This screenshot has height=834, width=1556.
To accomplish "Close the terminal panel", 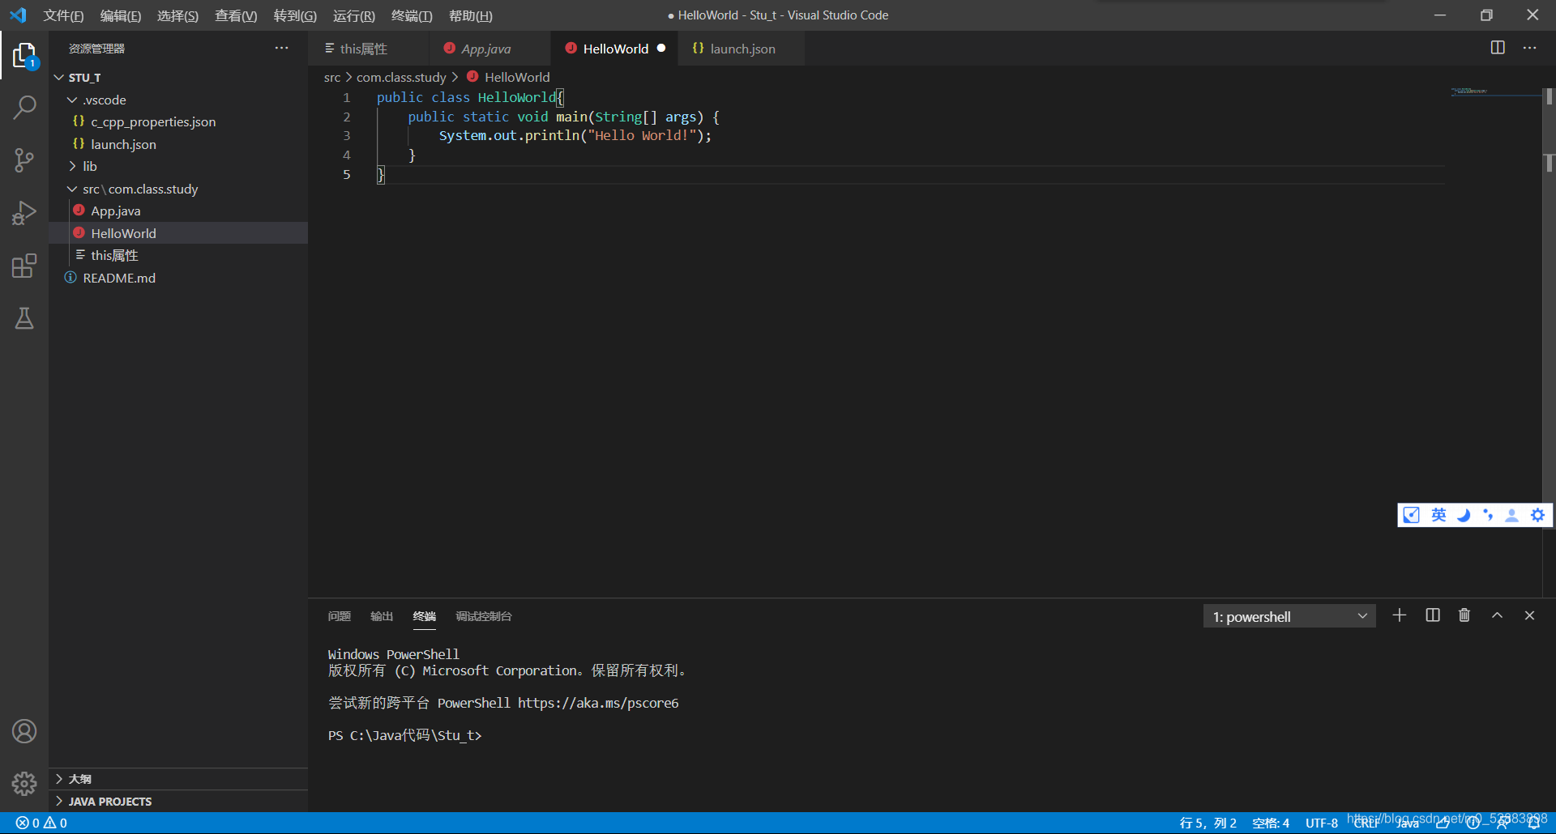I will (1529, 615).
